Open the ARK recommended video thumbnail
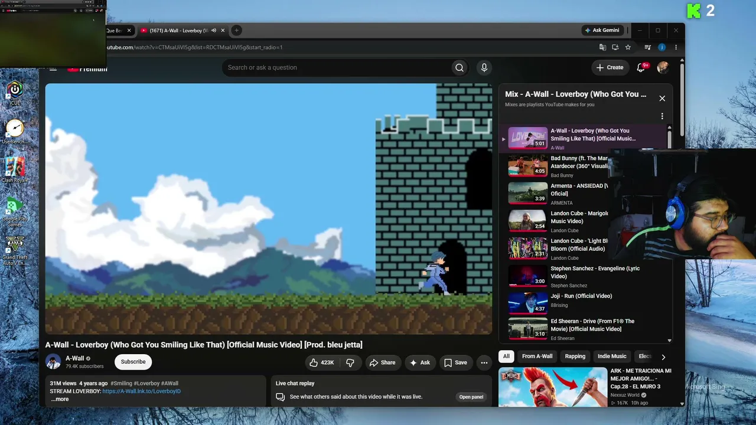 click(x=553, y=387)
